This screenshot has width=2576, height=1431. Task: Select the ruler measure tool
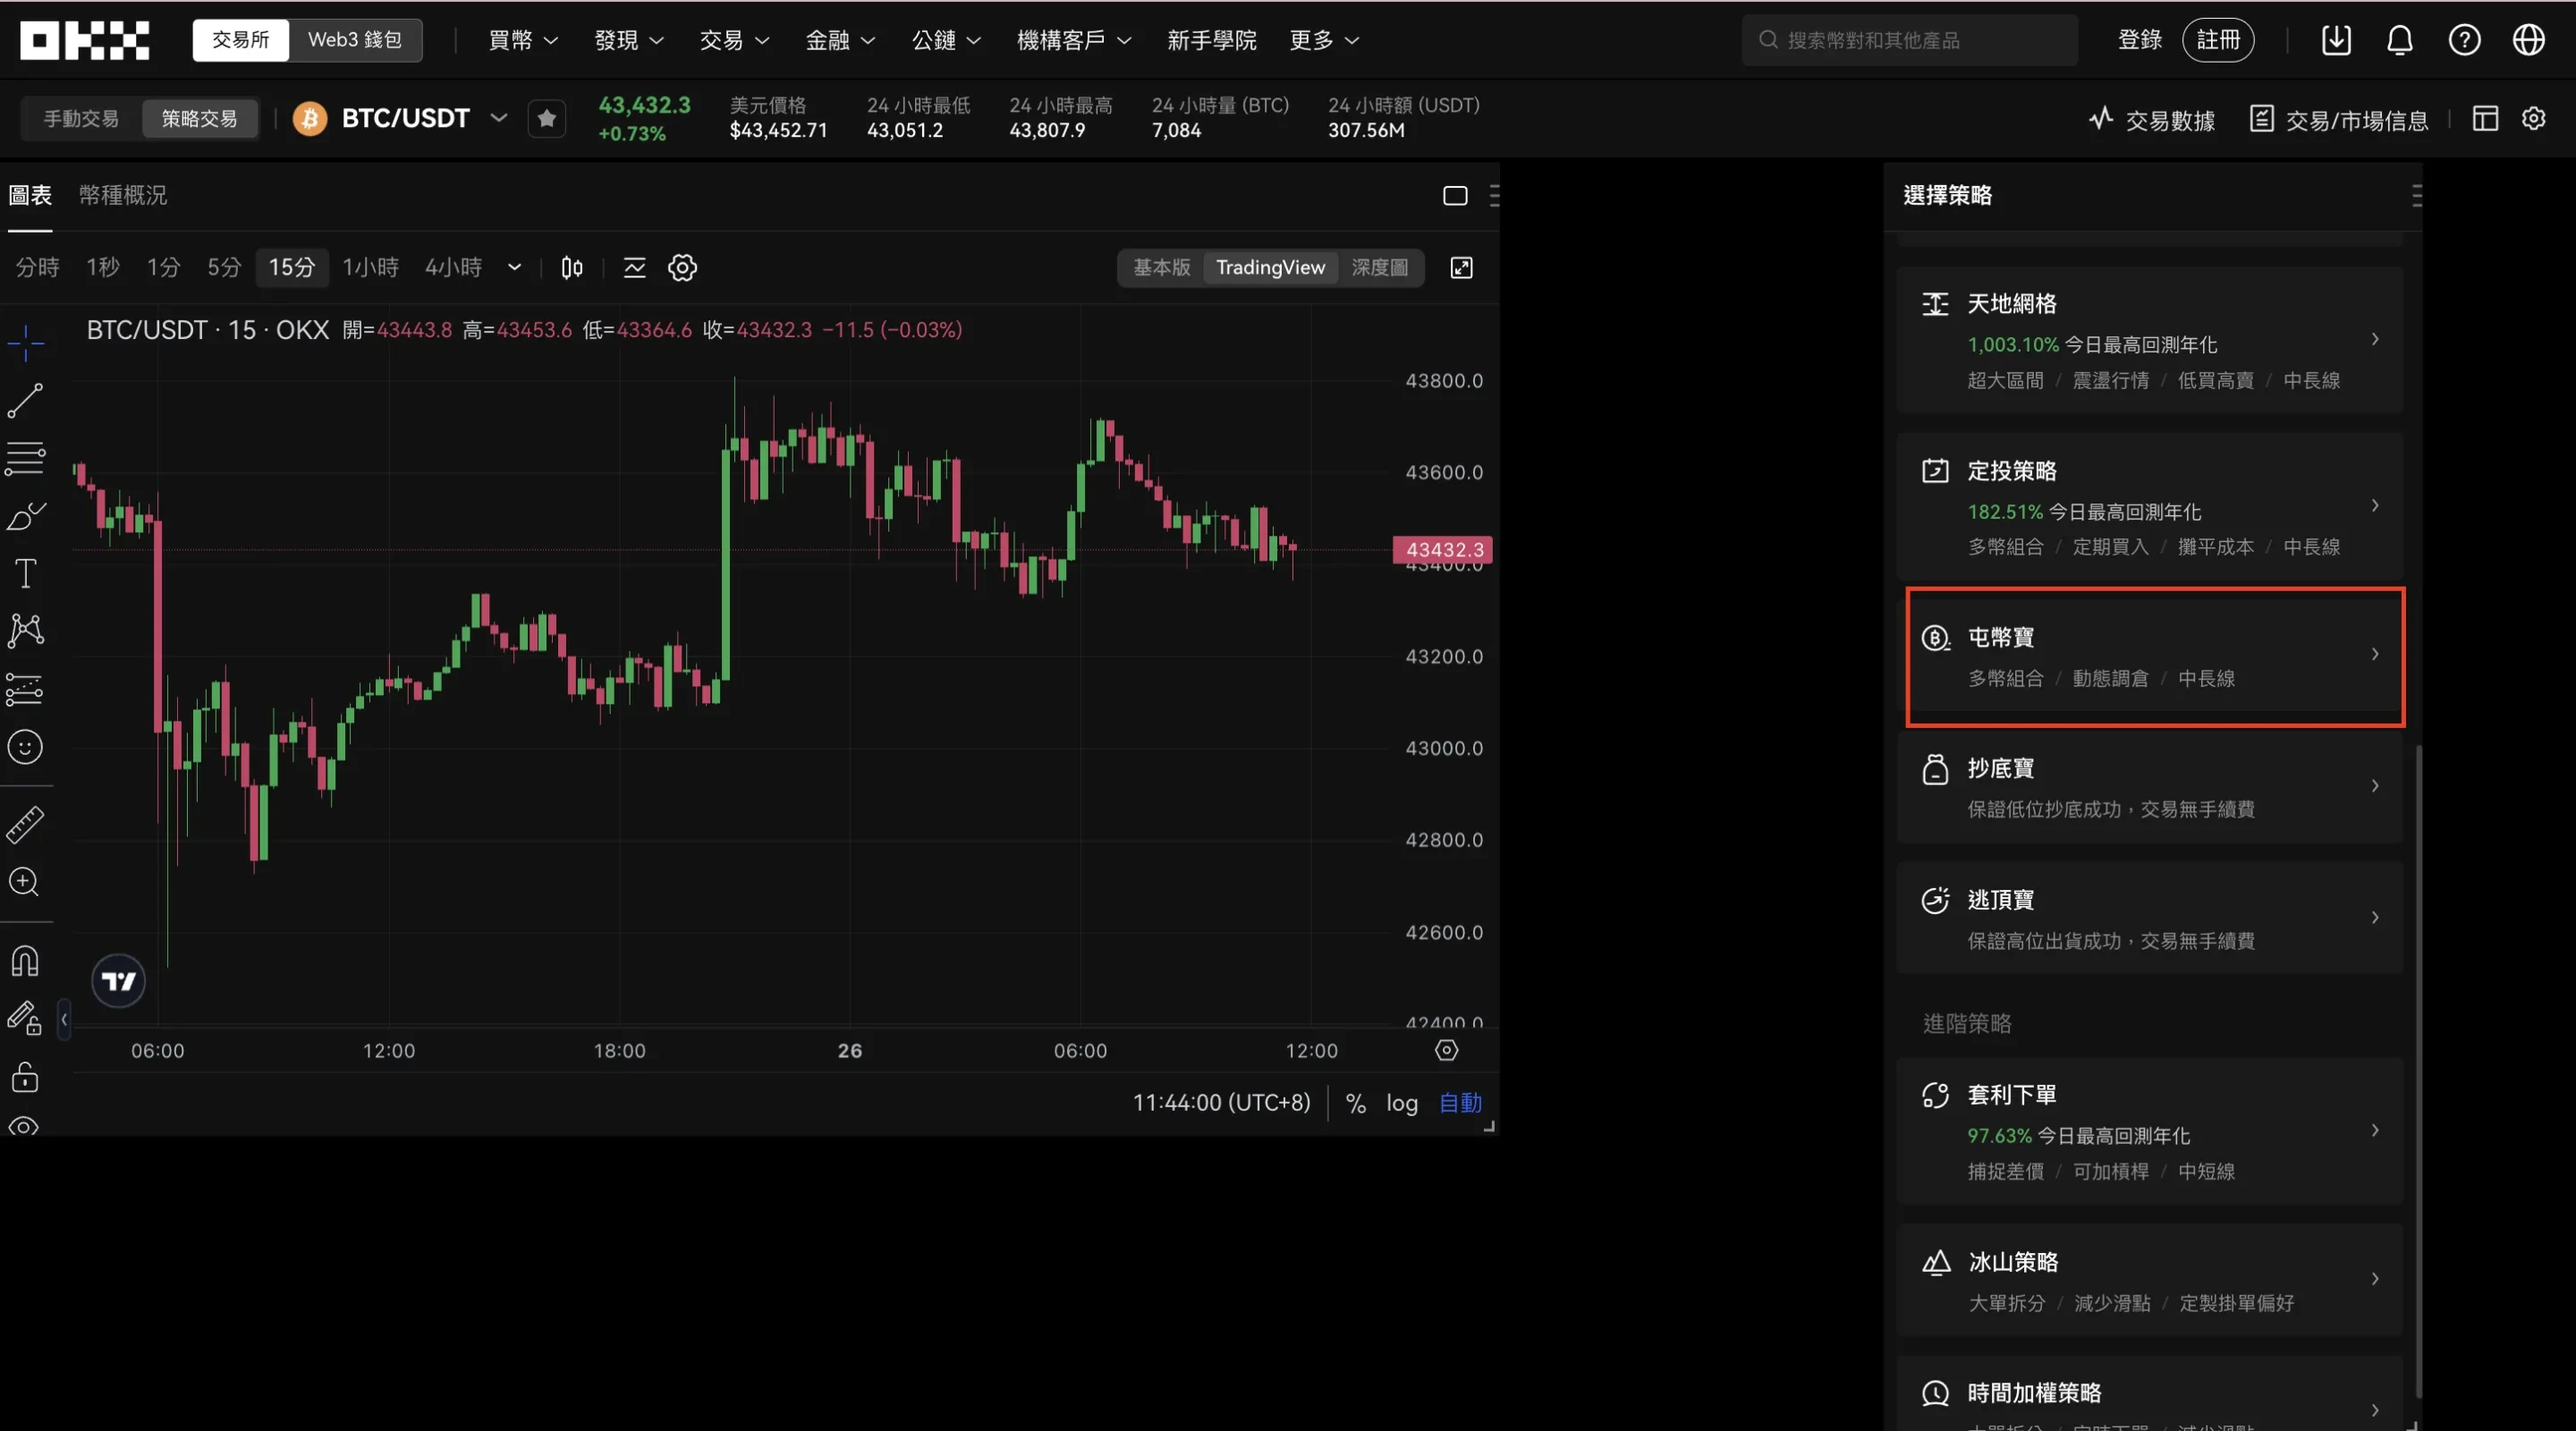point(25,825)
